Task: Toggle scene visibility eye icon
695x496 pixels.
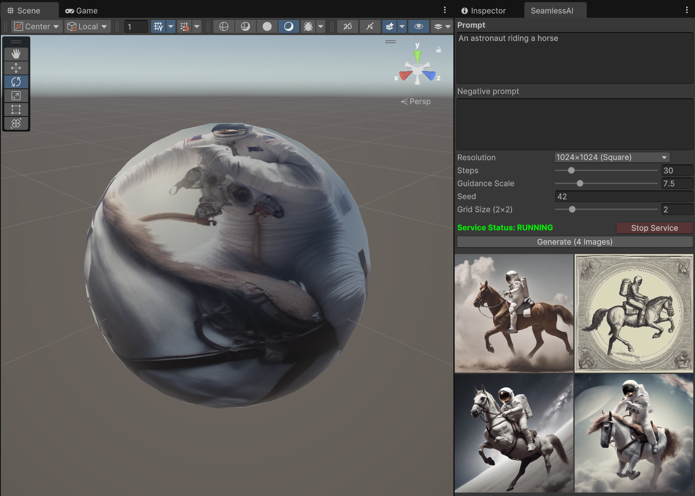Action: pos(418,26)
